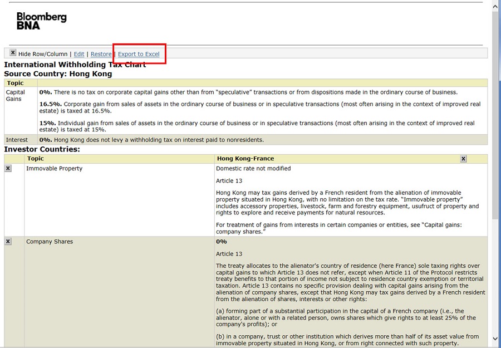Viewport: 501px width, 348px height.
Task: Click the International Withholding Tax Chart title
Action: pyautogui.click(x=75, y=65)
